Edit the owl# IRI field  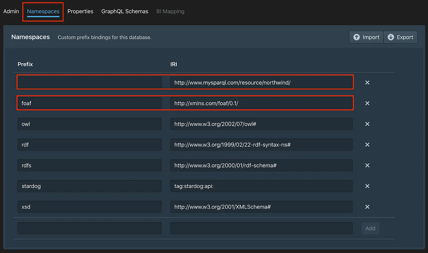[x=261, y=124]
